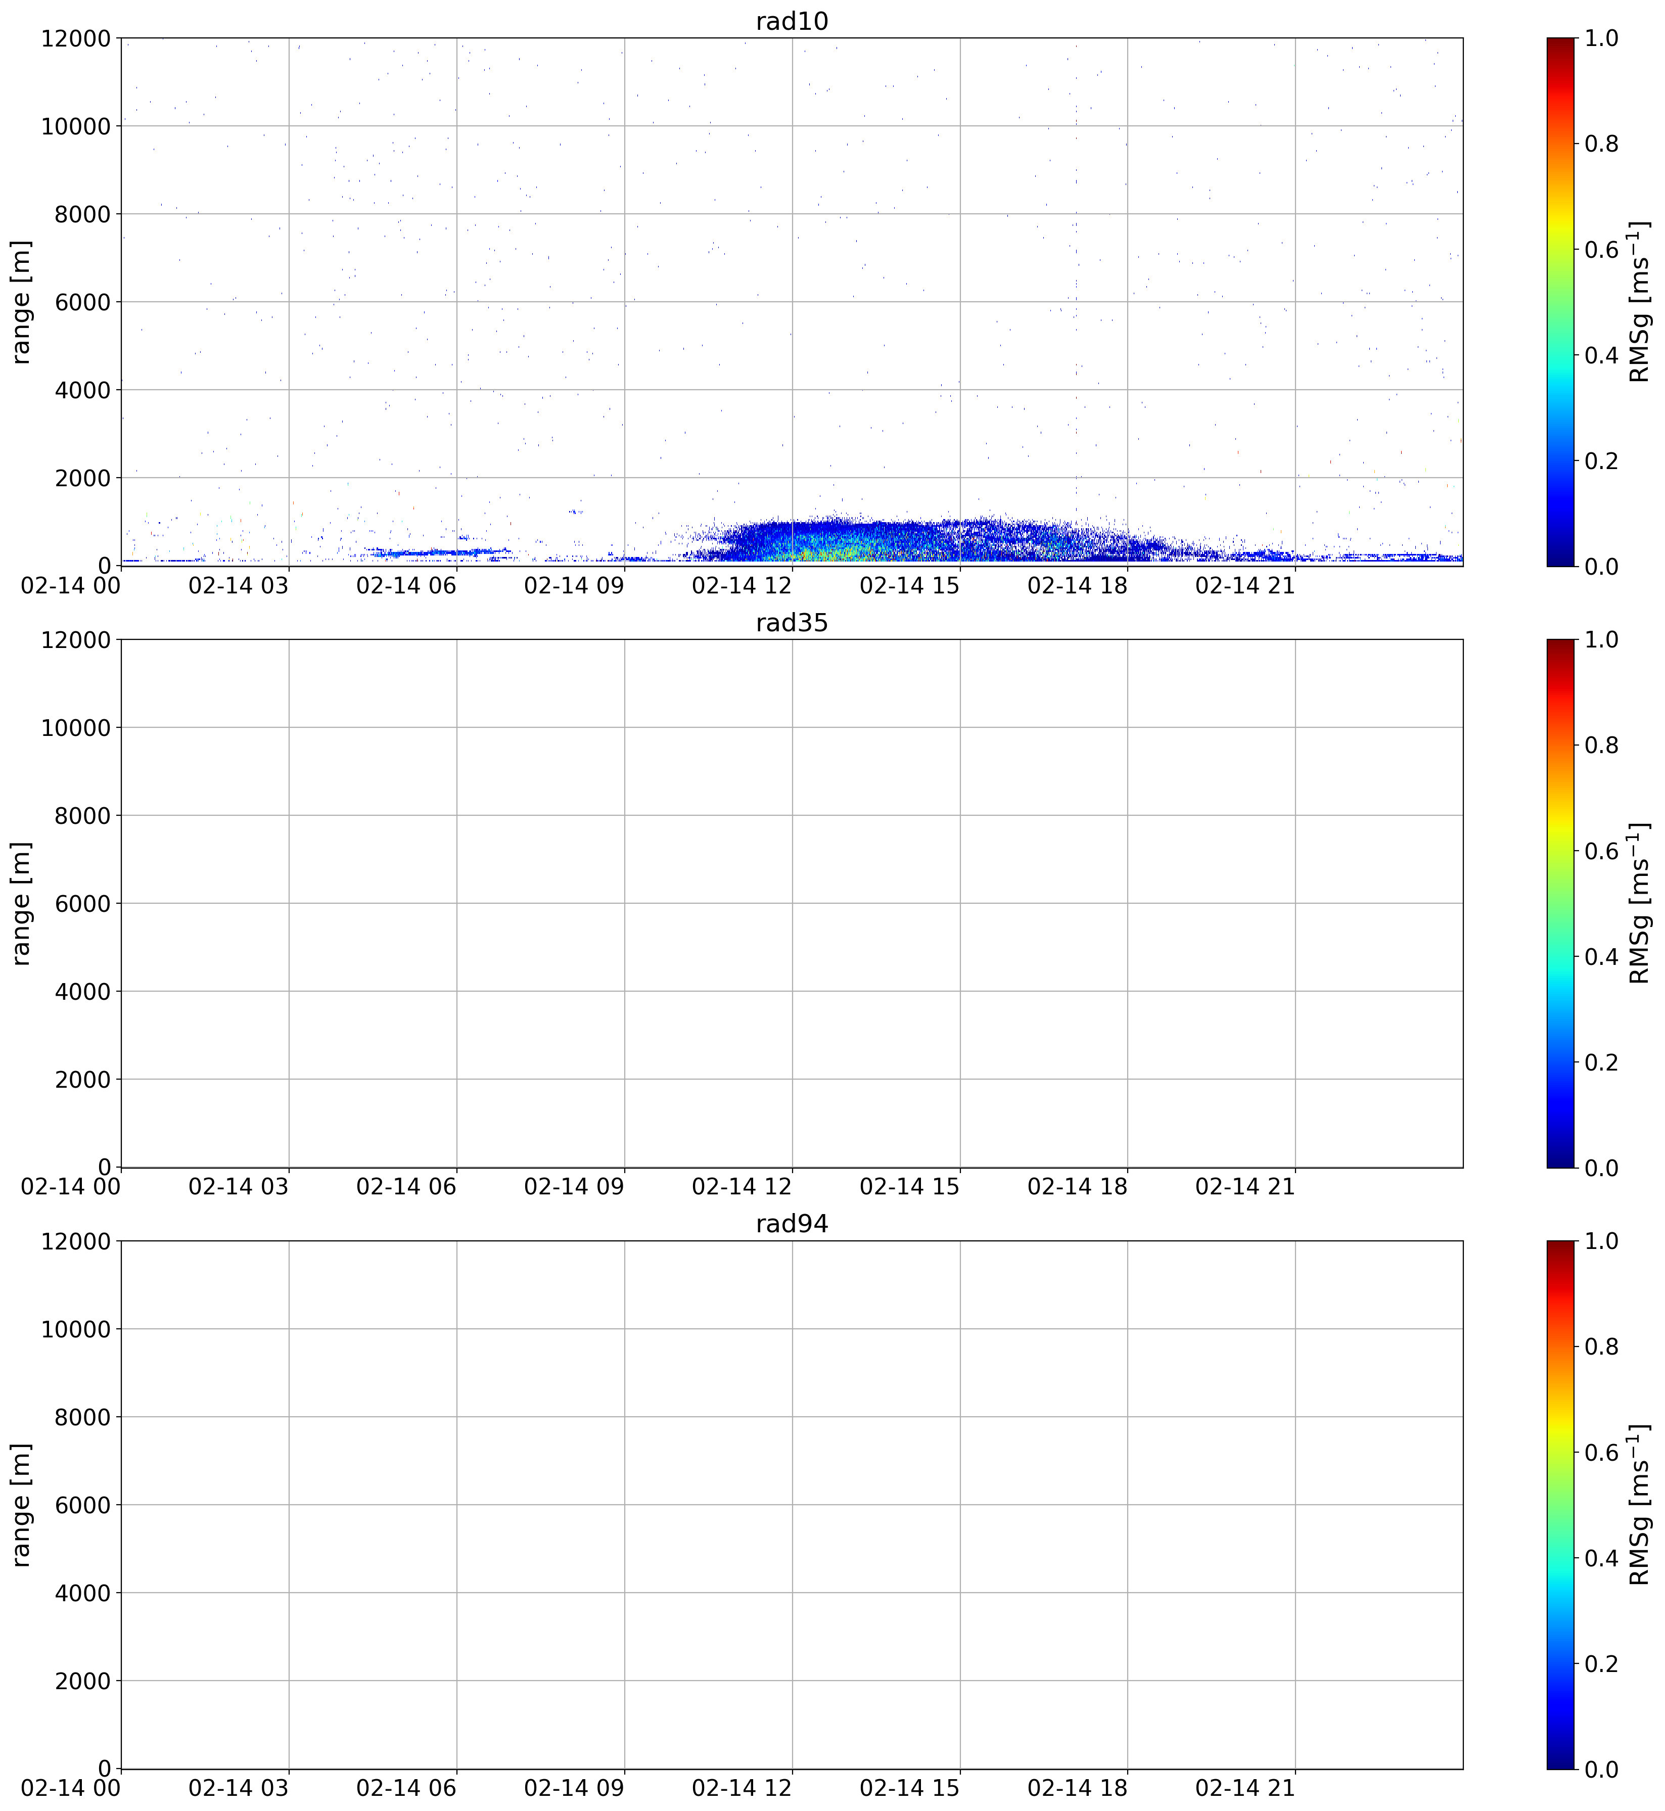Click the rad35 plot title
The image size is (1665, 1811).
(791, 623)
